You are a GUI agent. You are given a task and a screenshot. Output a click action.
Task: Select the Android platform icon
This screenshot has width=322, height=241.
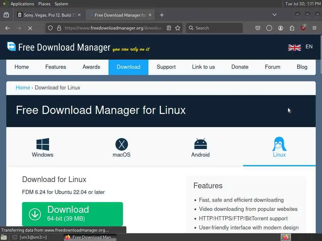(200, 144)
